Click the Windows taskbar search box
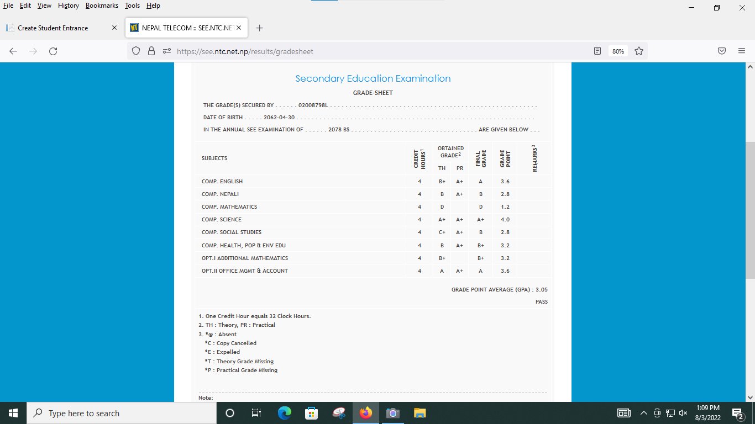Viewport: 755px width, 424px height. pos(120,413)
